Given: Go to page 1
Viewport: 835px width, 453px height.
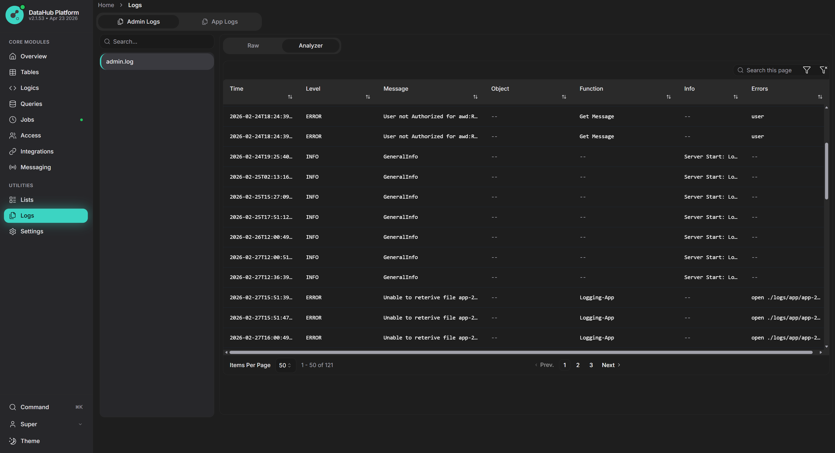Looking at the screenshot, I should [564, 365].
